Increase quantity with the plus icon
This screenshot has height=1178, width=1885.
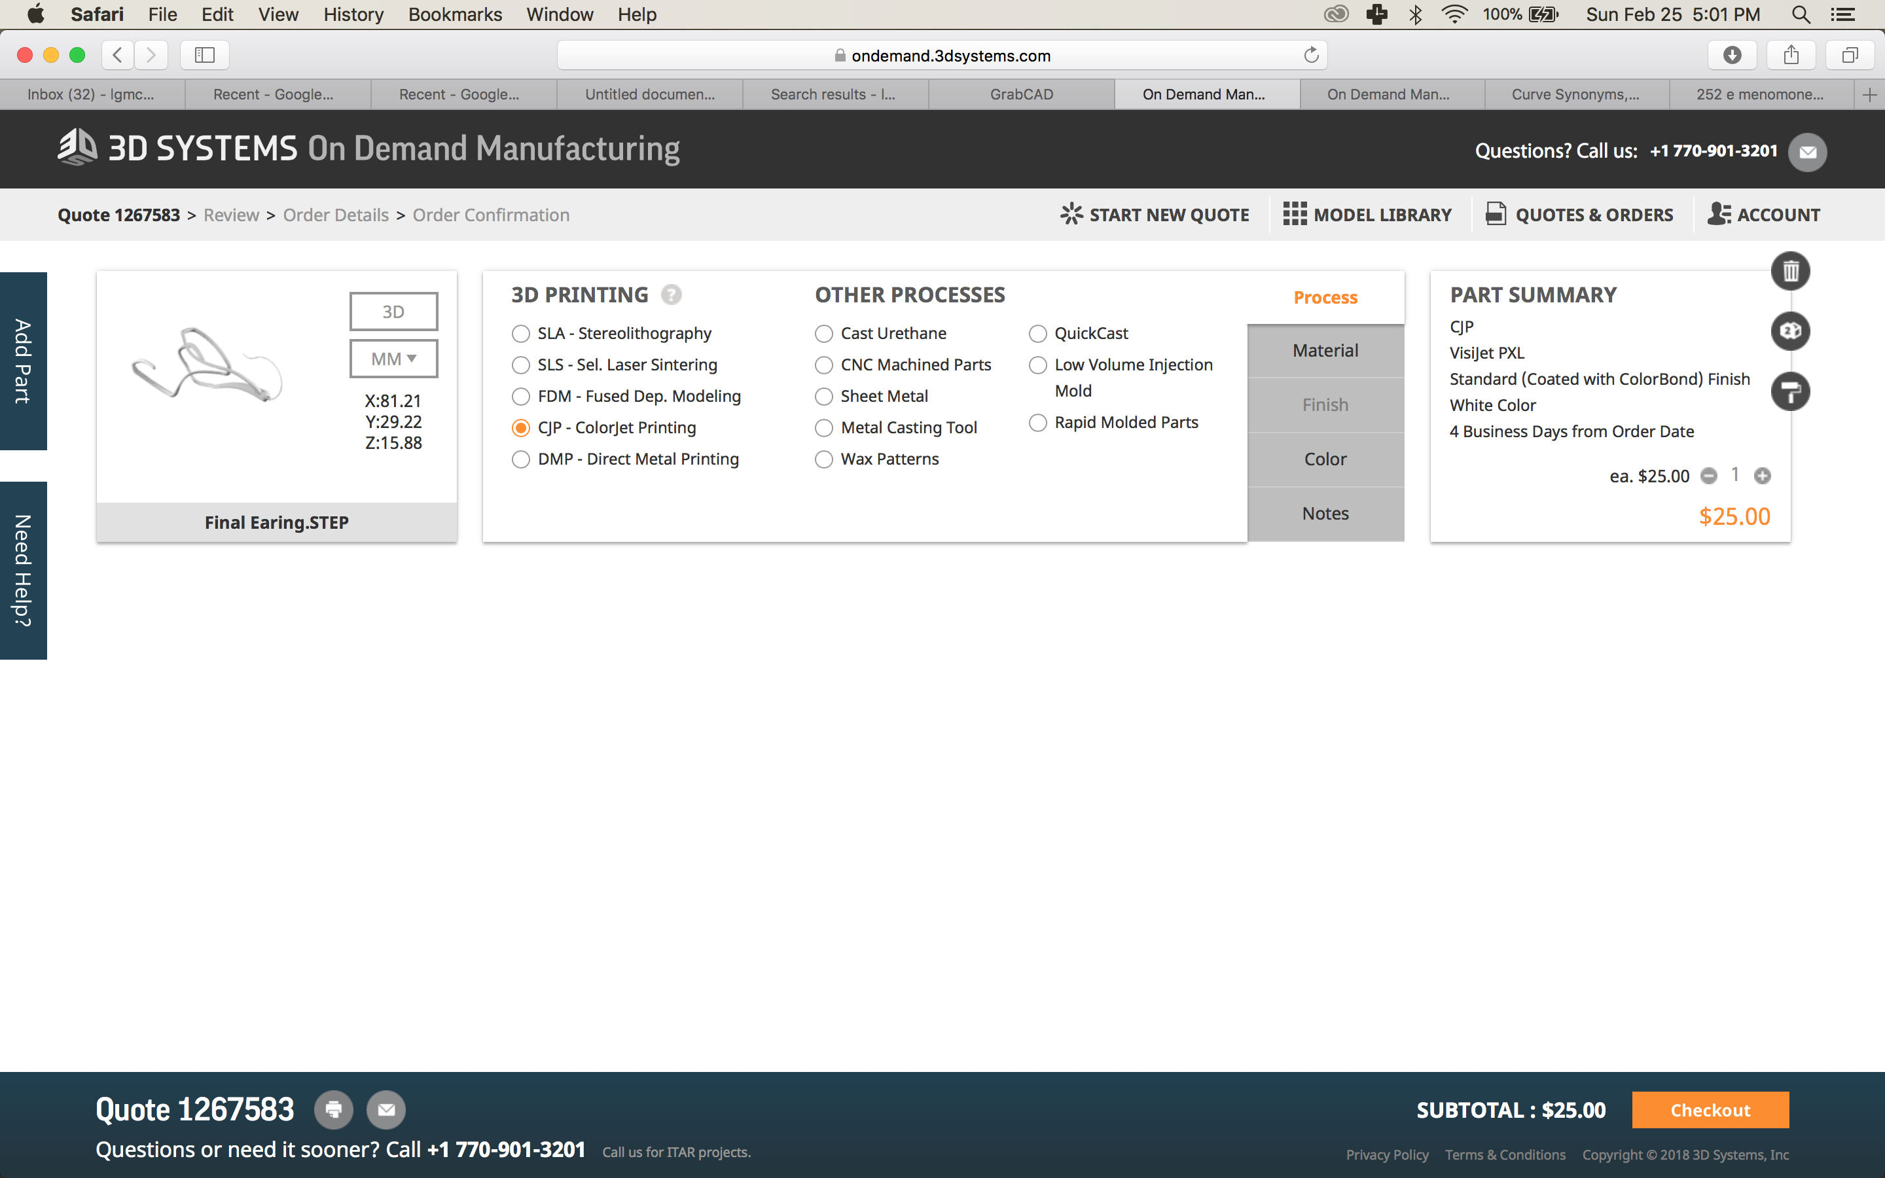point(1762,476)
